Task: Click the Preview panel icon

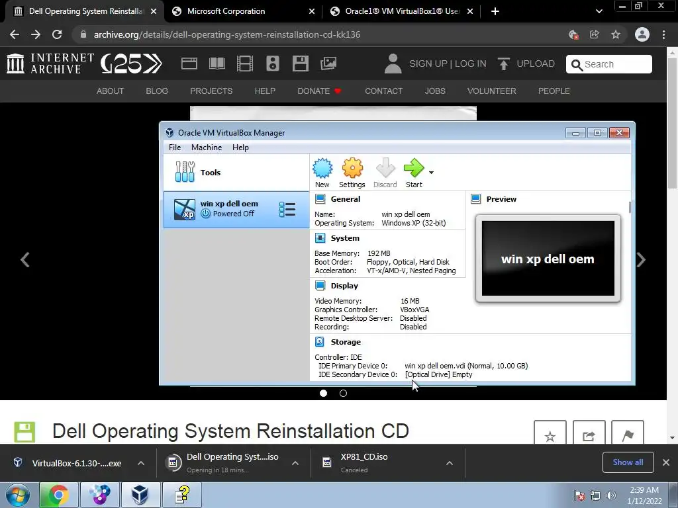Action: pyautogui.click(x=475, y=199)
